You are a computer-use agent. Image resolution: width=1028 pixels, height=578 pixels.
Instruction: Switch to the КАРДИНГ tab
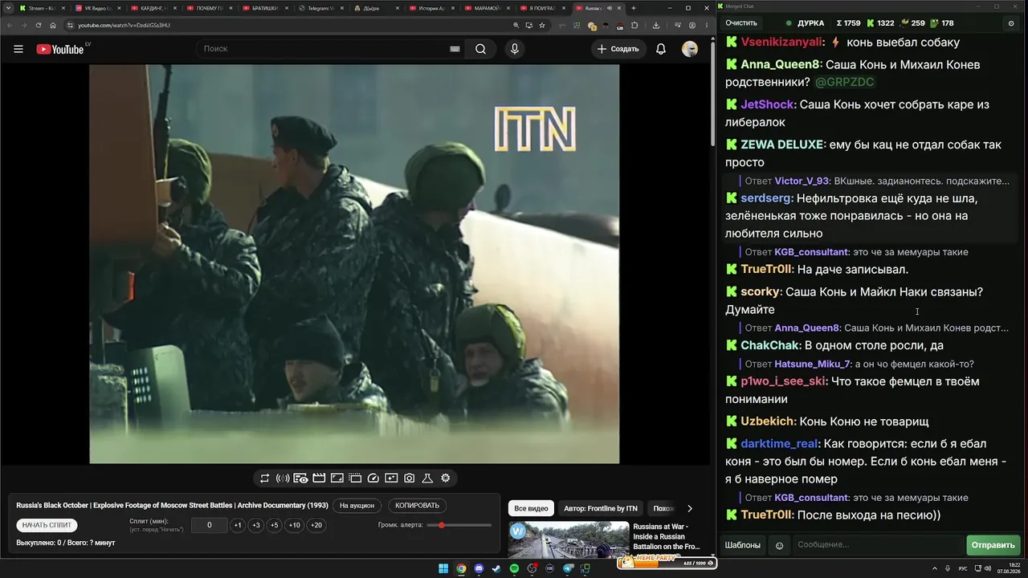(x=153, y=8)
